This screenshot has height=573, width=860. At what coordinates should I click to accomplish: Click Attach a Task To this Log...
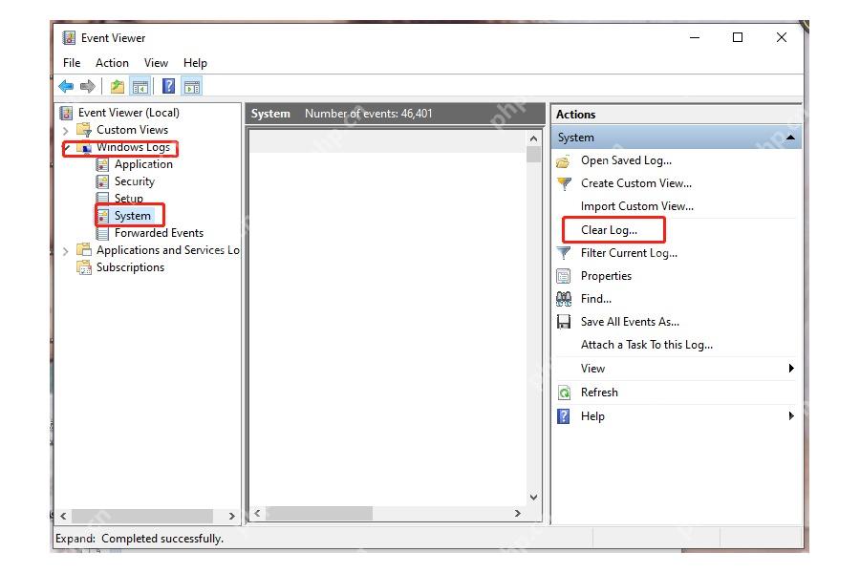pos(647,345)
